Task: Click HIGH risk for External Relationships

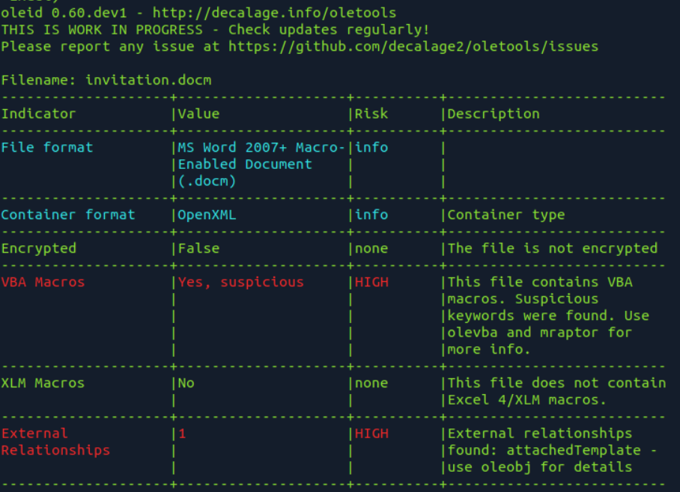Action: [371, 434]
